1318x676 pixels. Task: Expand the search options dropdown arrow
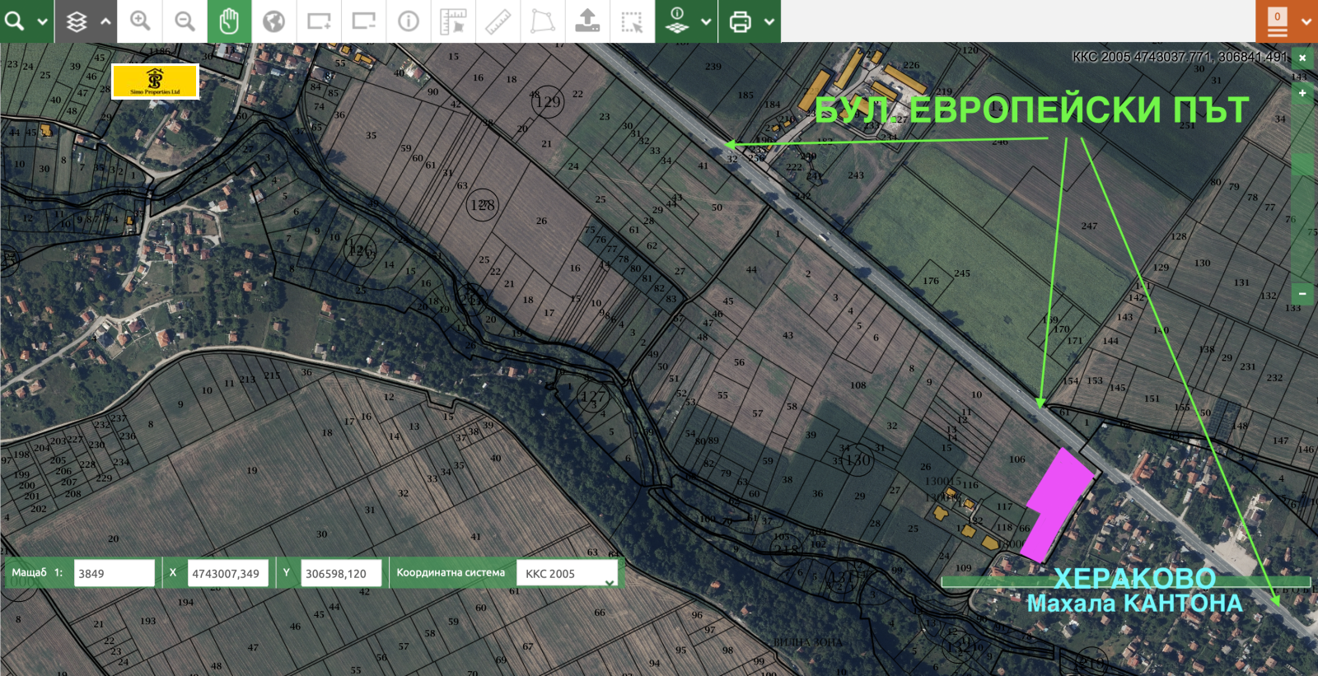(42, 21)
